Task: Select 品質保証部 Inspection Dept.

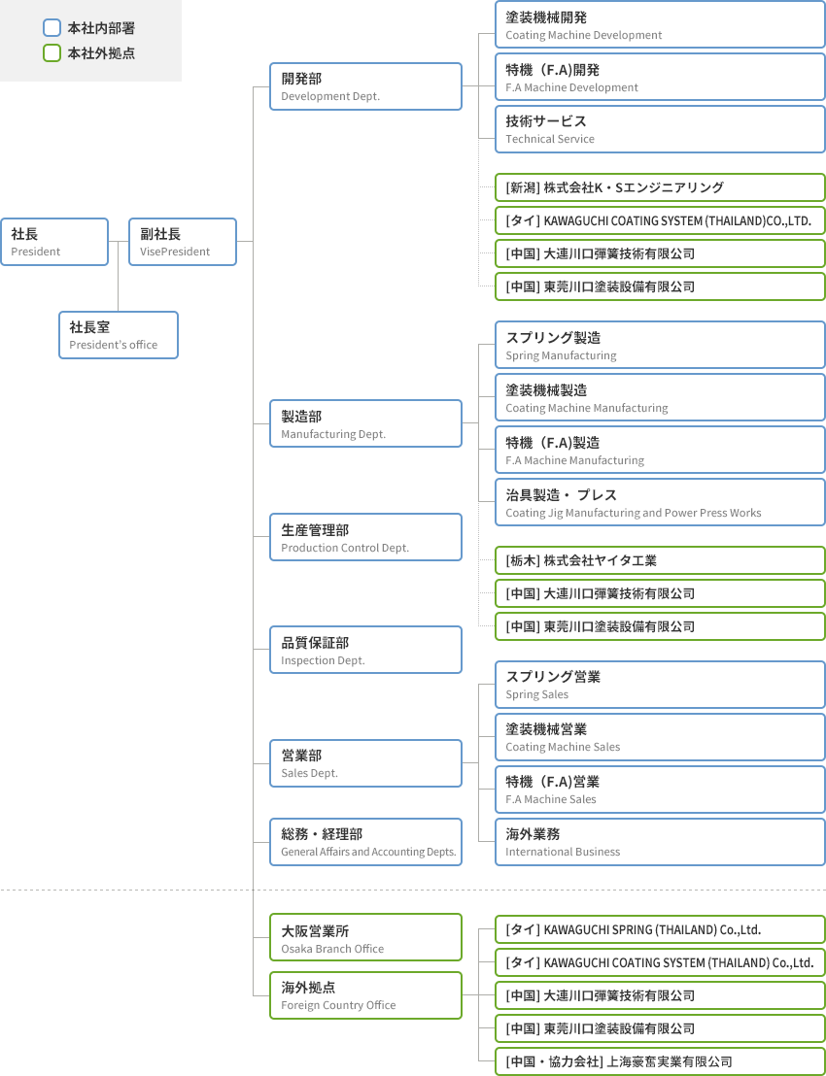Action: click(366, 650)
